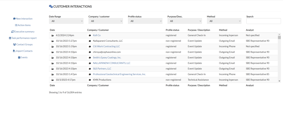The width and height of the screenshot is (283, 122).
Task: Click comment icon beside Citi Work Contracting LLC
Action: pyautogui.click(x=90, y=46)
